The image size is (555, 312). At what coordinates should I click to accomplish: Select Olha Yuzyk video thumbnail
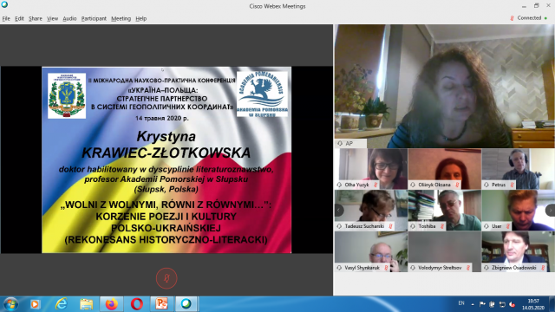coord(371,169)
